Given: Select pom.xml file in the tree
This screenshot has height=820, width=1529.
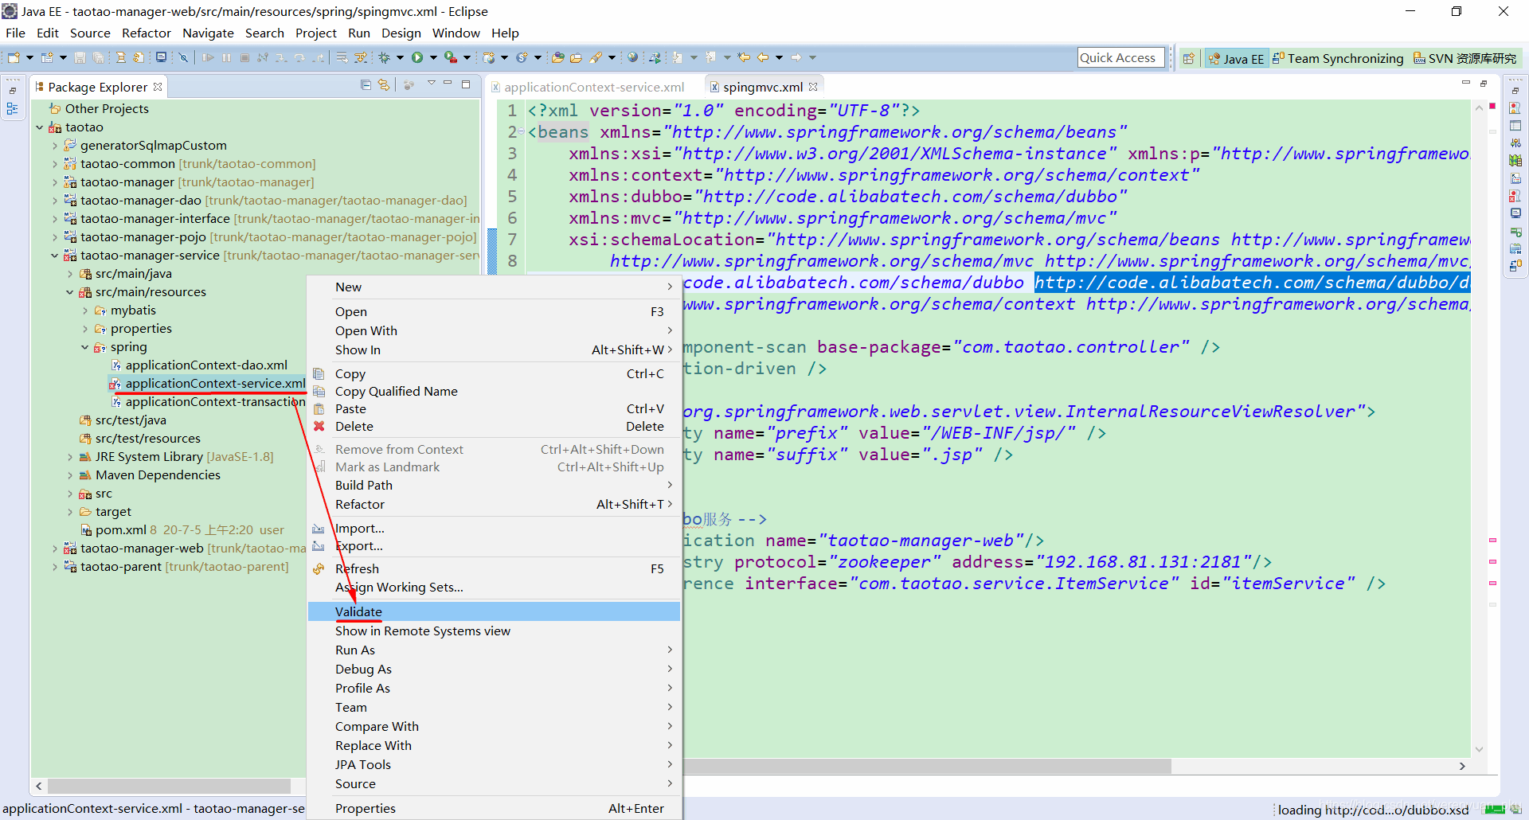Looking at the screenshot, I should [x=121, y=530].
